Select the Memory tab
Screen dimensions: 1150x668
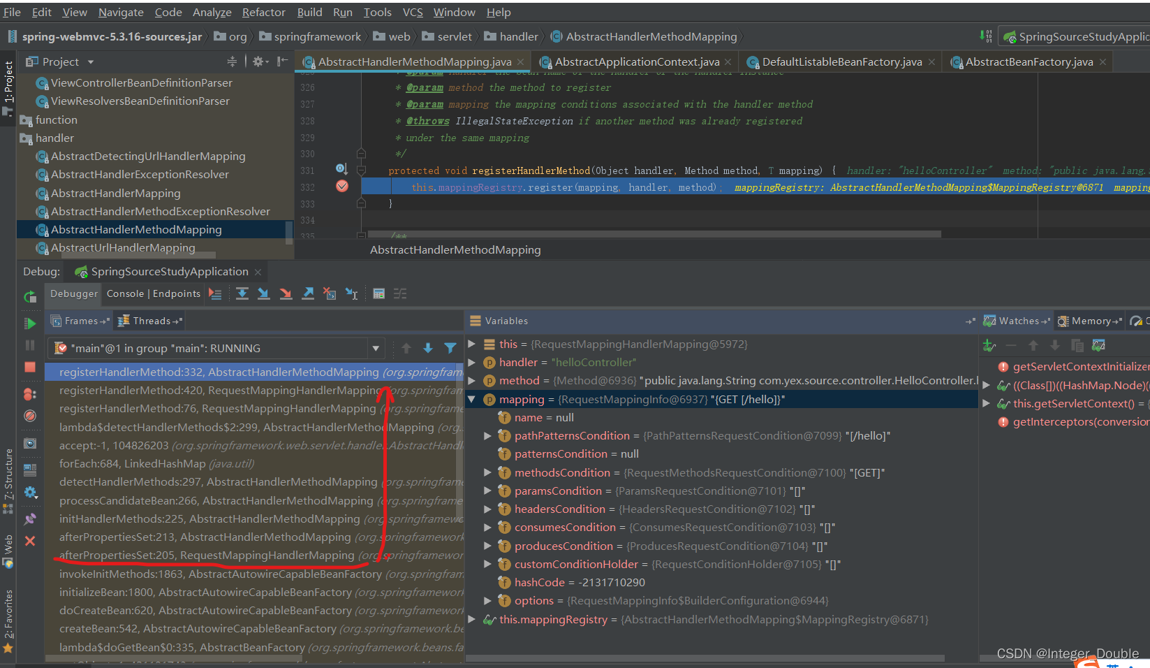tap(1091, 321)
